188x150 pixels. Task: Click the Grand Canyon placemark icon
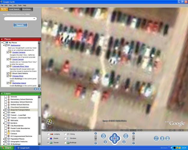click(x=11, y=59)
